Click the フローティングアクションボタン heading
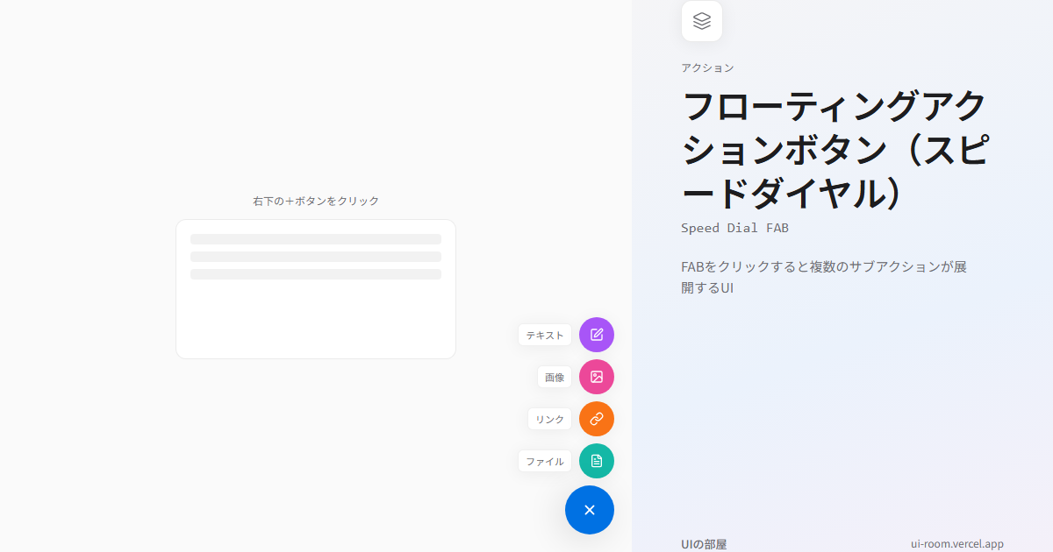Viewport: 1053px width, 552px height. point(835,150)
